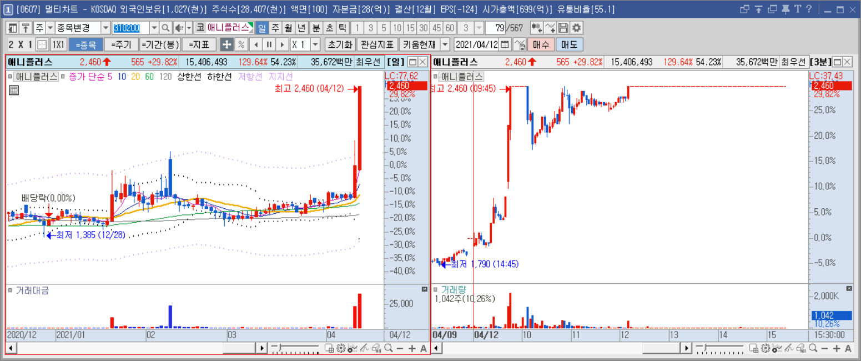The width and height of the screenshot is (861, 361).
Task: Open the calendar date picker icon
Action: (x=505, y=44)
